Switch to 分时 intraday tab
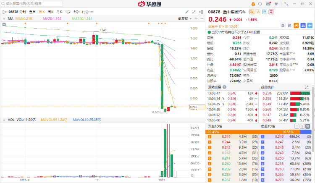This screenshot has width=315, height=183. (x=23, y=12)
